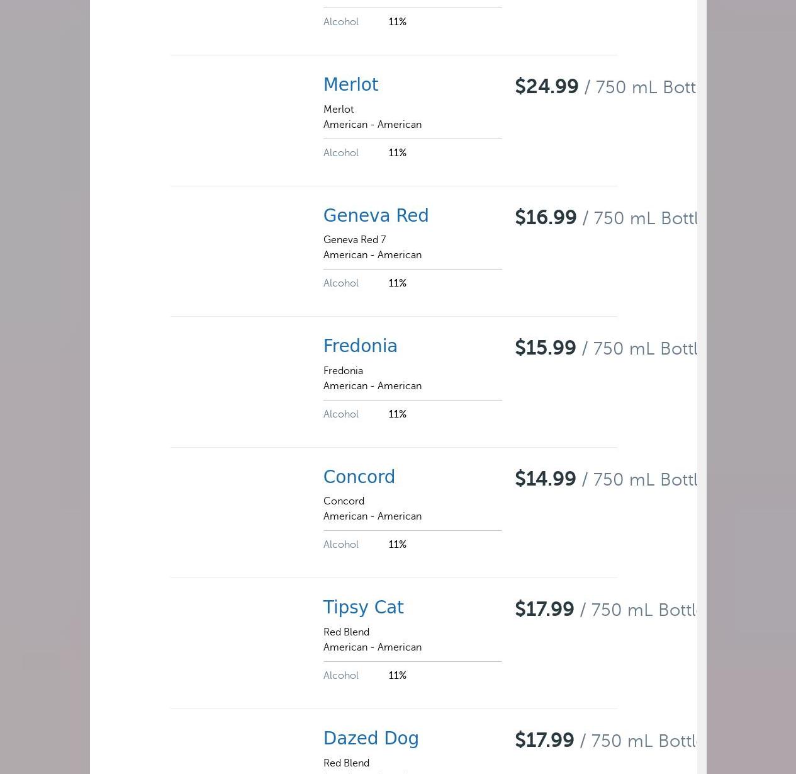Click the $14.99 Concord price
The image size is (796, 774).
pos(545,479)
